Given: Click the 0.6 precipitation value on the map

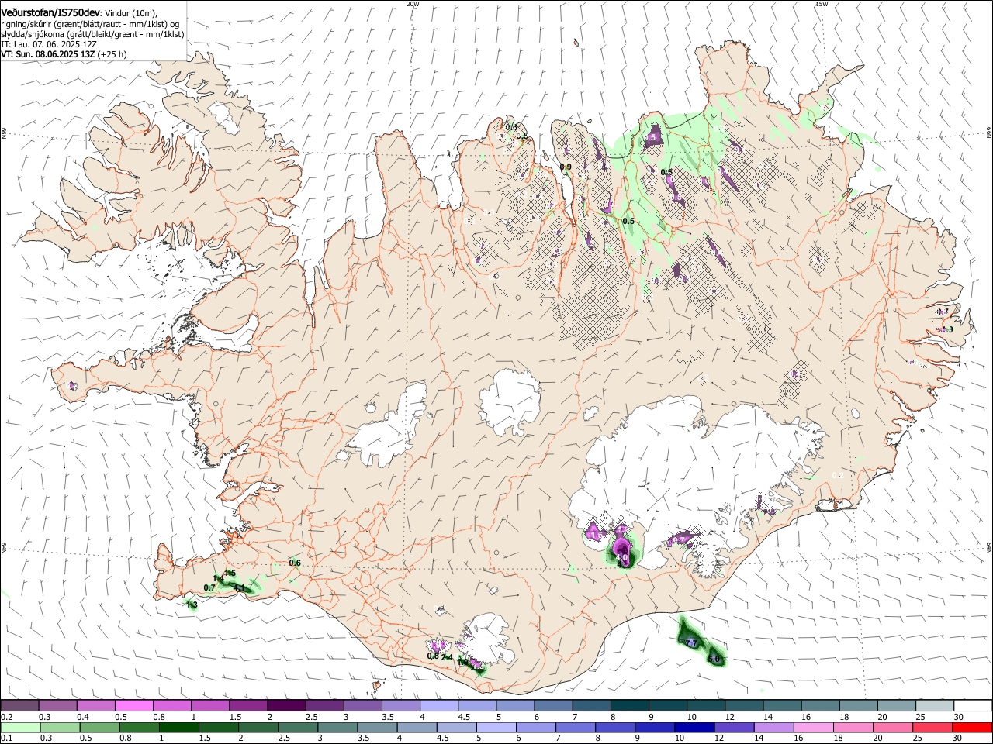Looking at the screenshot, I should coord(295,563).
